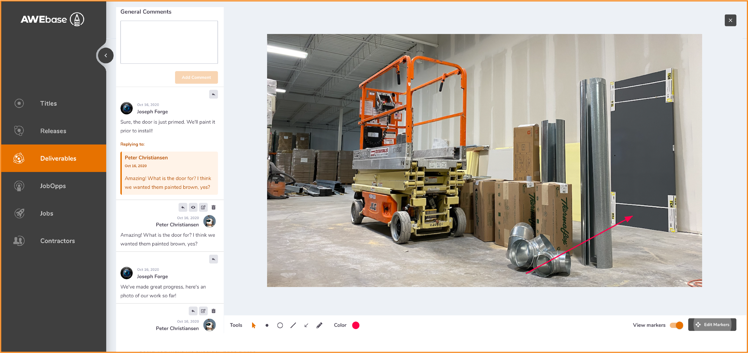Screen dimensions: 748x353
Task: Collapse the sidebar with chevron button
Action: point(106,55)
